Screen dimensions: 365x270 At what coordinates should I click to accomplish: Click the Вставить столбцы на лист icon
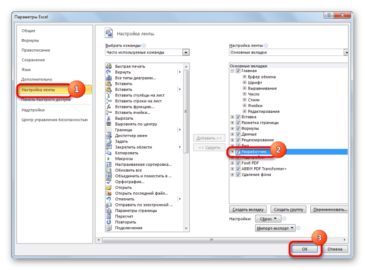tap(109, 95)
